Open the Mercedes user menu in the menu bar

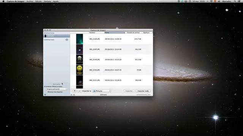point(227,1)
